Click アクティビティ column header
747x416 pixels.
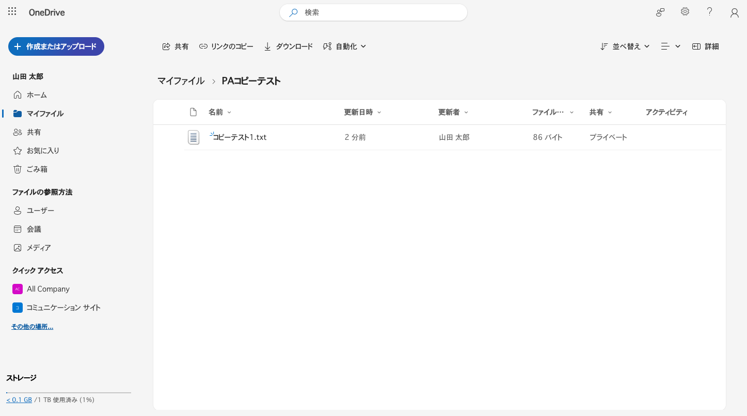pos(666,112)
